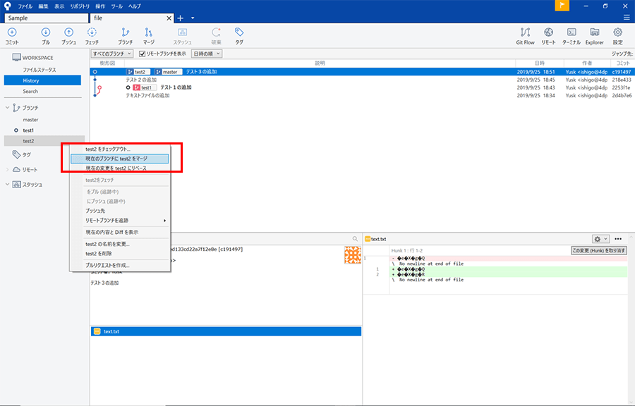Image resolution: width=635 pixels, height=406 pixels.
Task: Open Git Flow from the toolbar
Action: point(525,35)
